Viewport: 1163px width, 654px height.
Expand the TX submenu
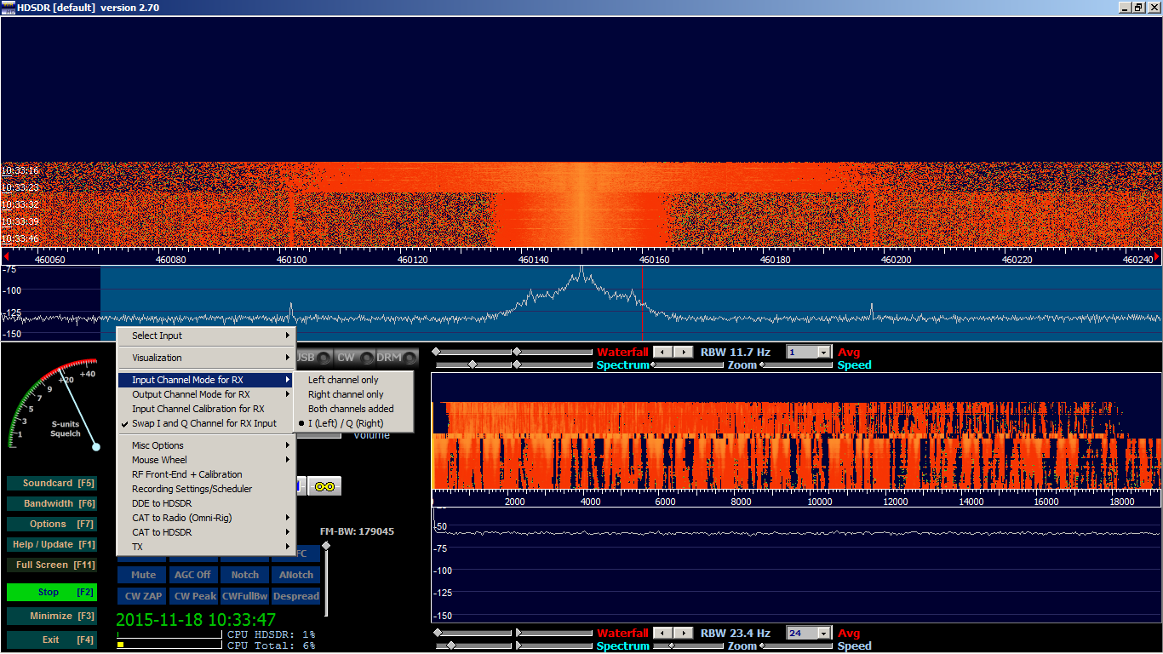pyautogui.click(x=205, y=547)
